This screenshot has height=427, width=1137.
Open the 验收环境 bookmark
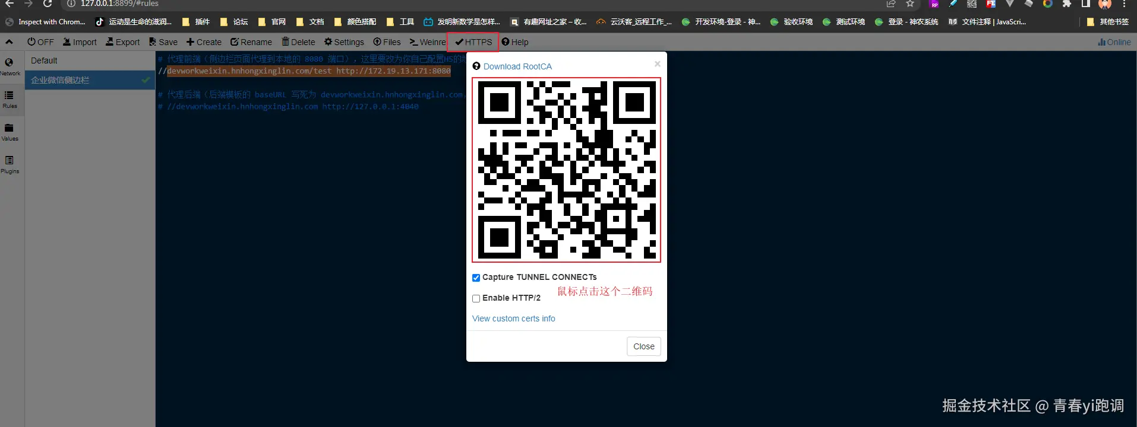click(791, 22)
